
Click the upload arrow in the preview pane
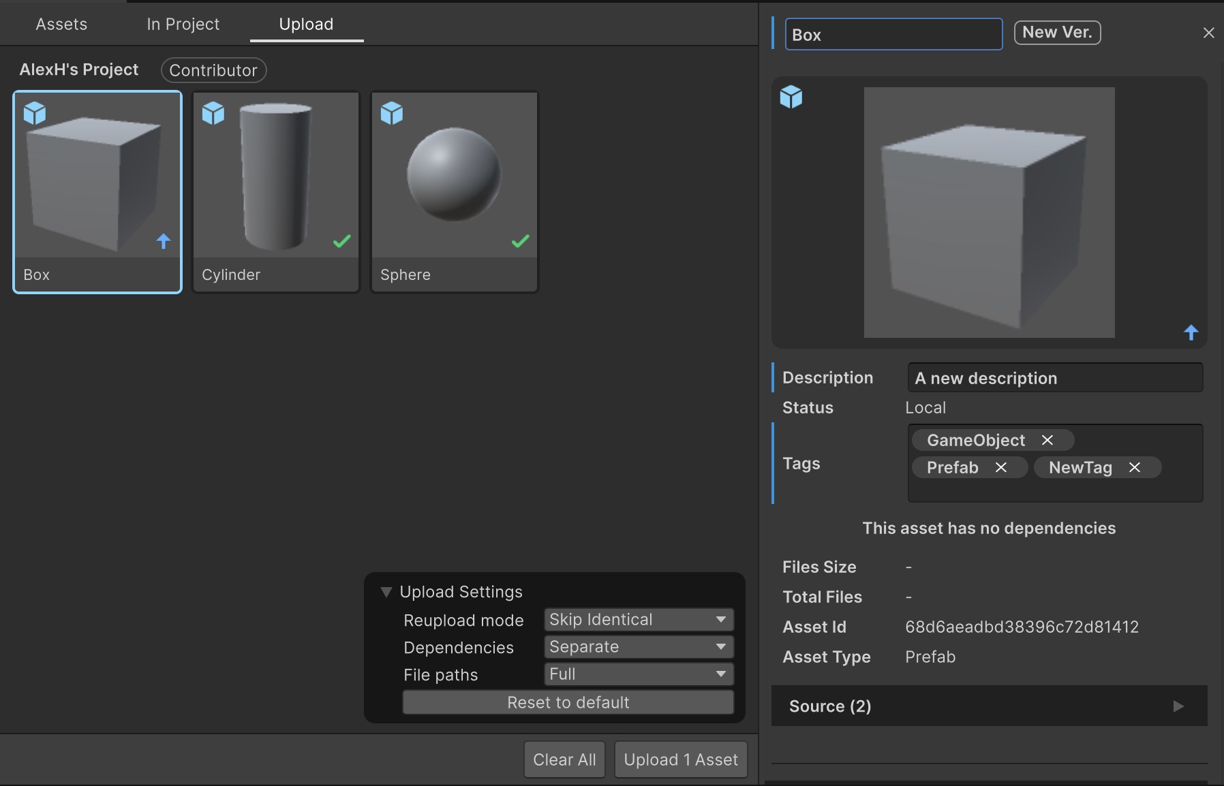pyautogui.click(x=1191, y=332)
